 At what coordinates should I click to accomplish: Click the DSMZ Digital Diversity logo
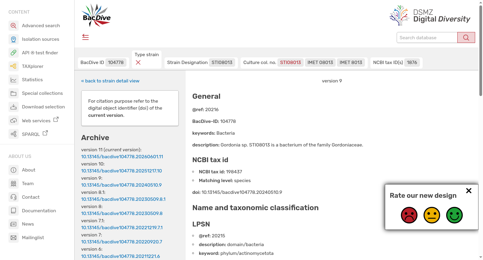pyautogui.click(x=430, y=15)
